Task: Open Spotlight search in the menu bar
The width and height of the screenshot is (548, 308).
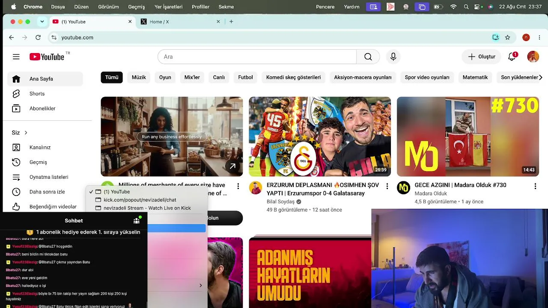Action: [x=466, y=7]
